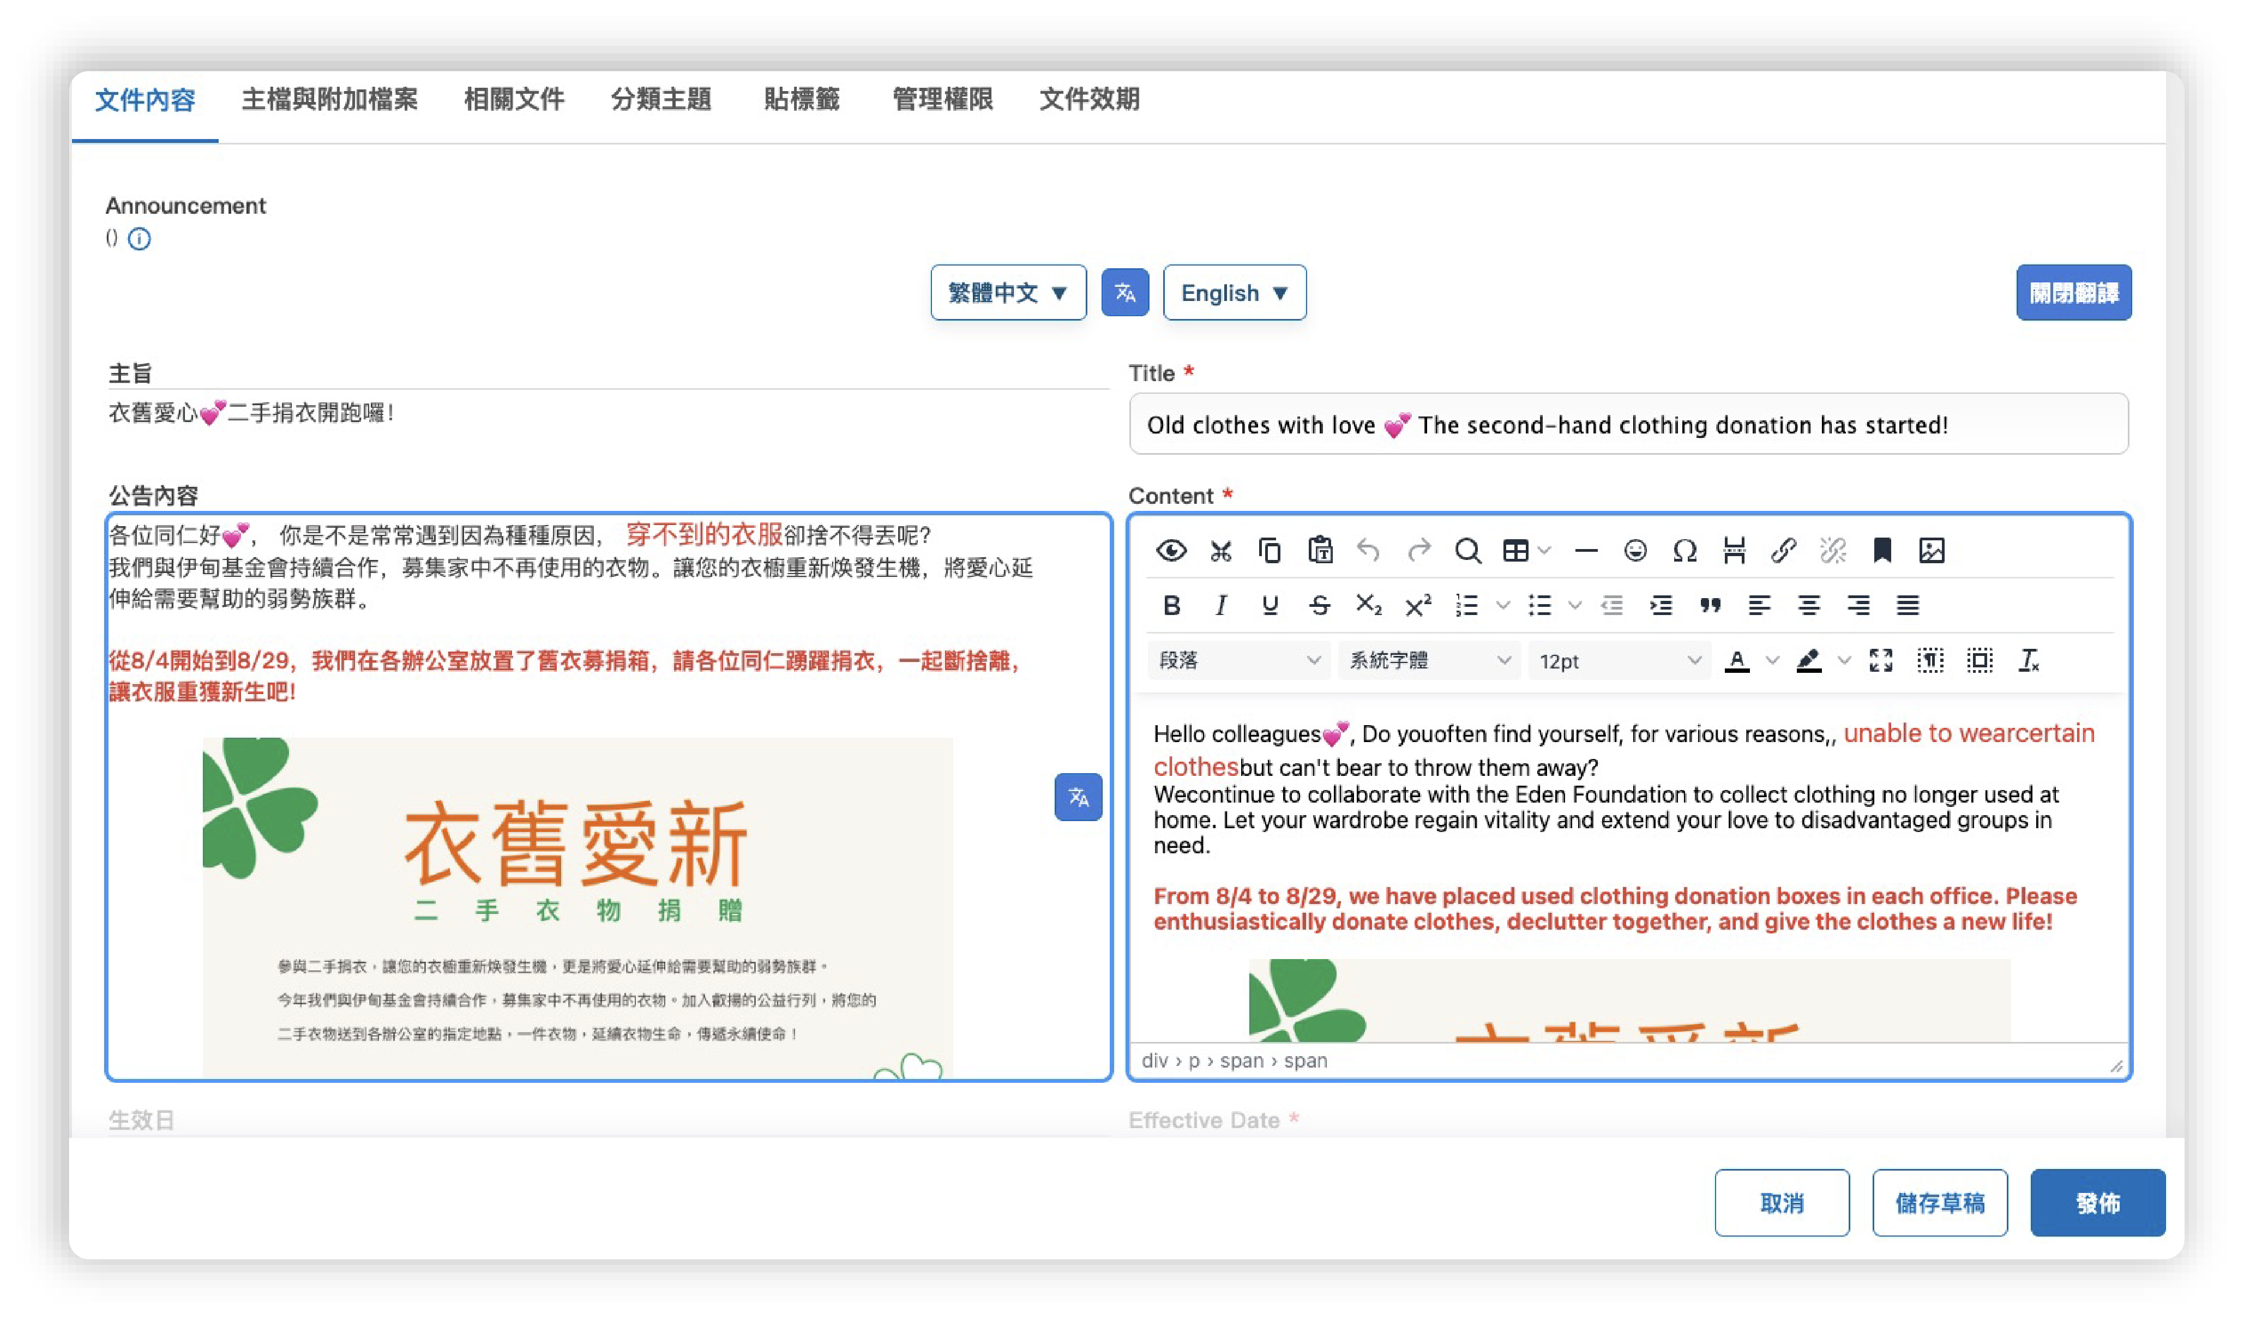2250x1326 pixels.
Task: Insert a table with the table icon
Action: [x=1515, y=551]
